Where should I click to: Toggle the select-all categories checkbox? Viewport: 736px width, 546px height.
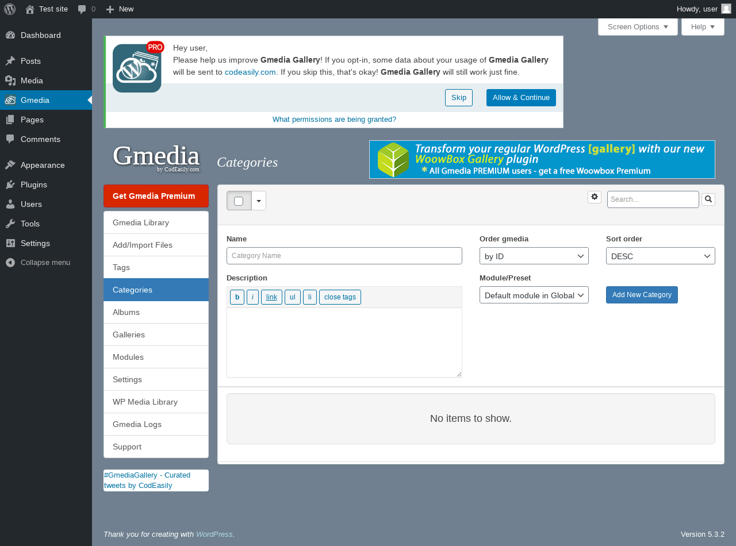click(239, 201)
